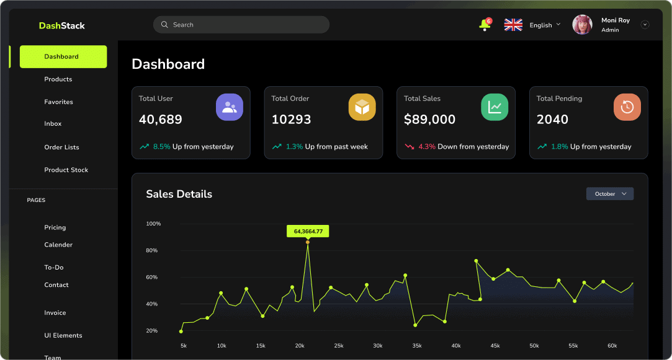Click the Total Order box icon
Screen dimensions: 672x360
362,107
